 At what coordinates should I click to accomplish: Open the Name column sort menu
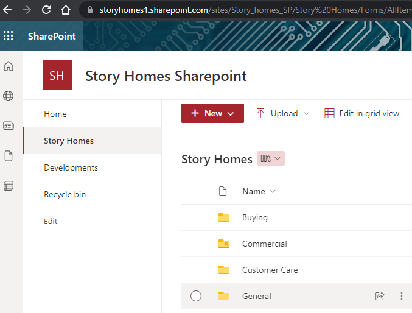click(x=259, y=191)
